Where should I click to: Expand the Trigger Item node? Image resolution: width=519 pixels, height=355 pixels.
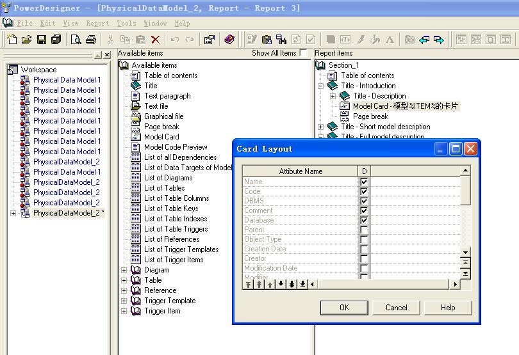point(124,311)
